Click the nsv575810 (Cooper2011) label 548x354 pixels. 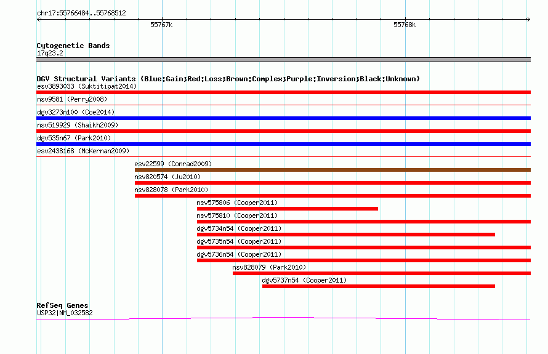tap(237, 215)
